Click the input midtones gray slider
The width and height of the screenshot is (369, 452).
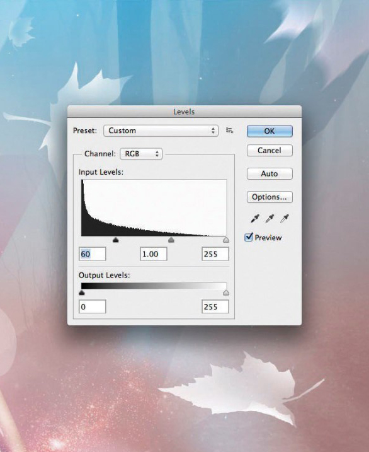[x=171, y=240]
